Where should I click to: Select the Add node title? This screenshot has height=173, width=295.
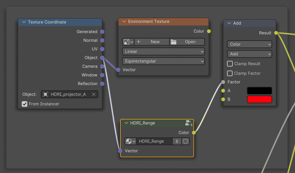237,23
